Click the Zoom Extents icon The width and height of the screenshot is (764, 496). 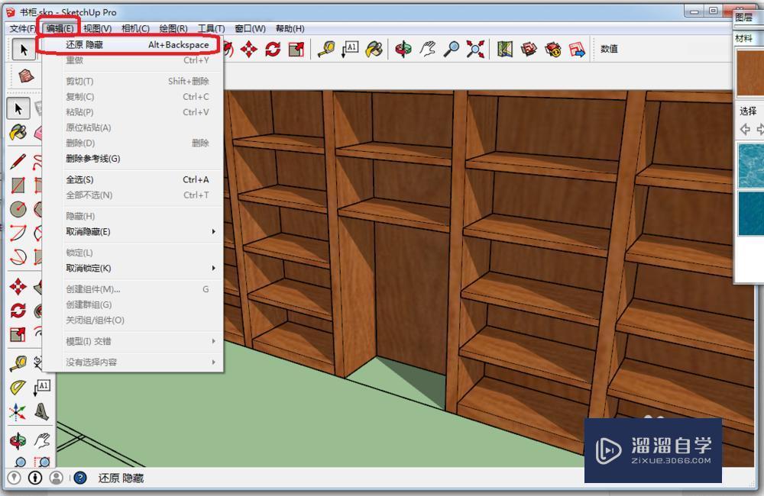476,48
